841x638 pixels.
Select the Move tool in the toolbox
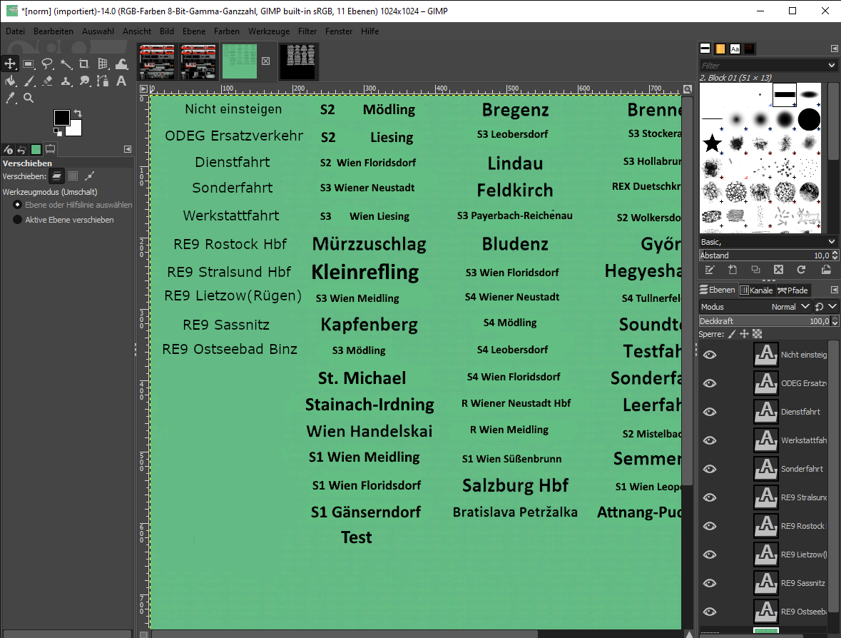point(10,64)
